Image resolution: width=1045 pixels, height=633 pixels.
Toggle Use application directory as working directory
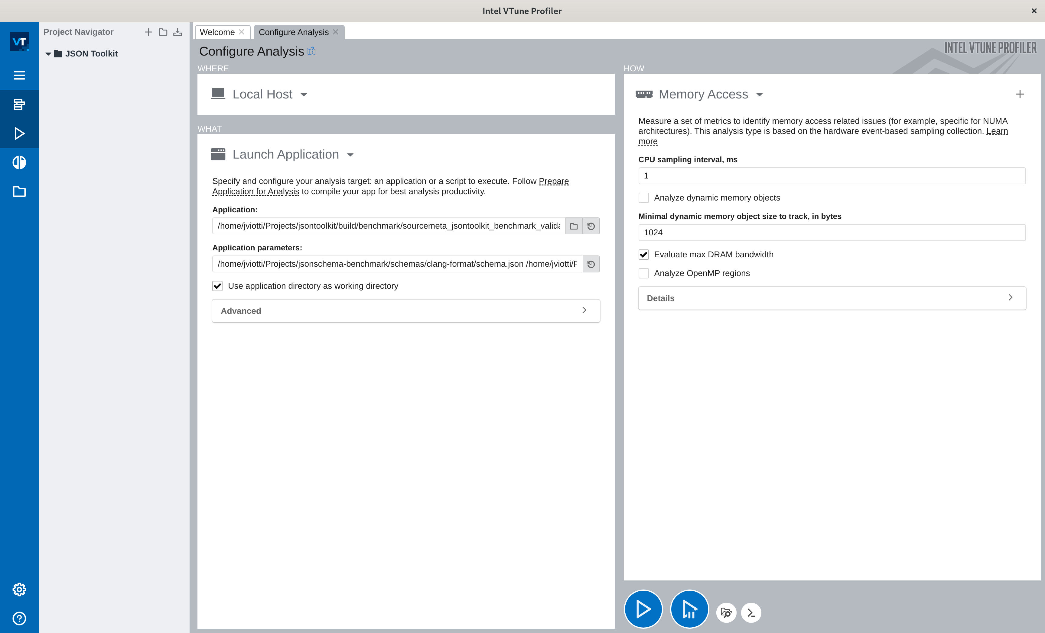point(218,286)
